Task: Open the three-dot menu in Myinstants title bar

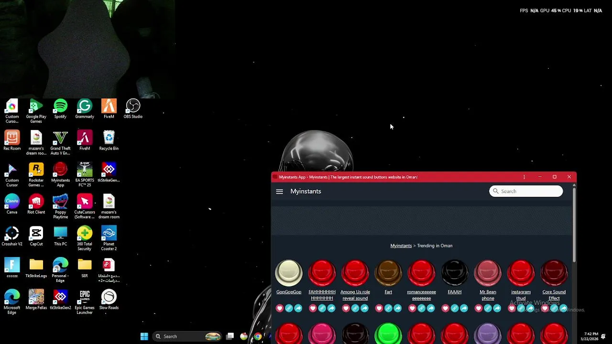Action: point(524,177)
